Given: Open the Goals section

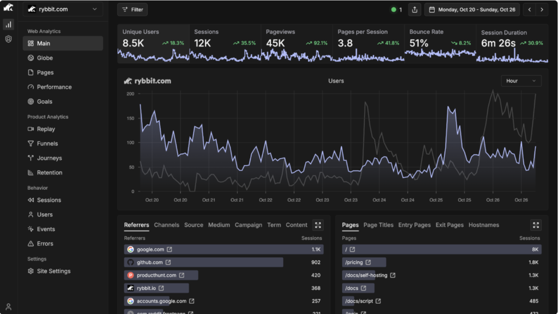Looking at the screenshot, I should (63, 101).
